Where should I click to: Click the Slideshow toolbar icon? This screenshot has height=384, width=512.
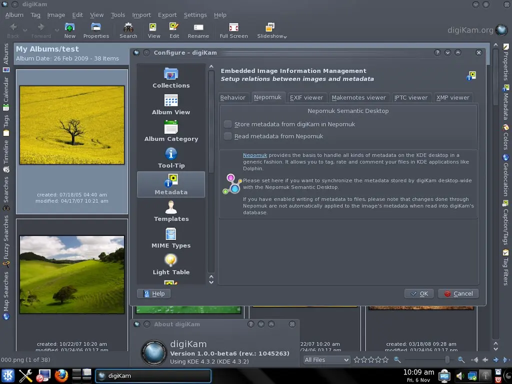click(270, 30)
